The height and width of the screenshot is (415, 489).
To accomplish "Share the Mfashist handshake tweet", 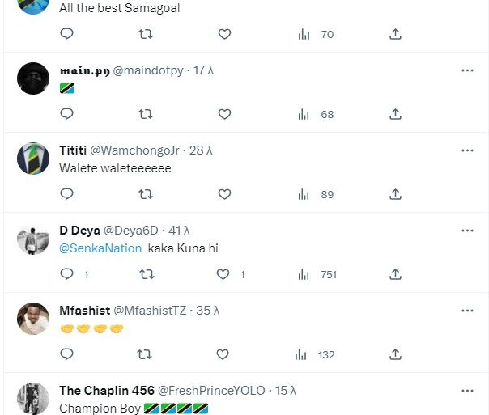I will (x=395, y=354).
